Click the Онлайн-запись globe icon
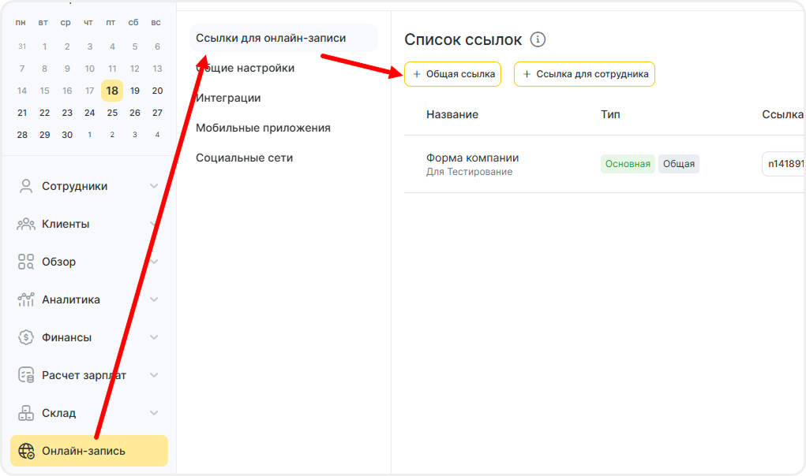 pos(26,451)
